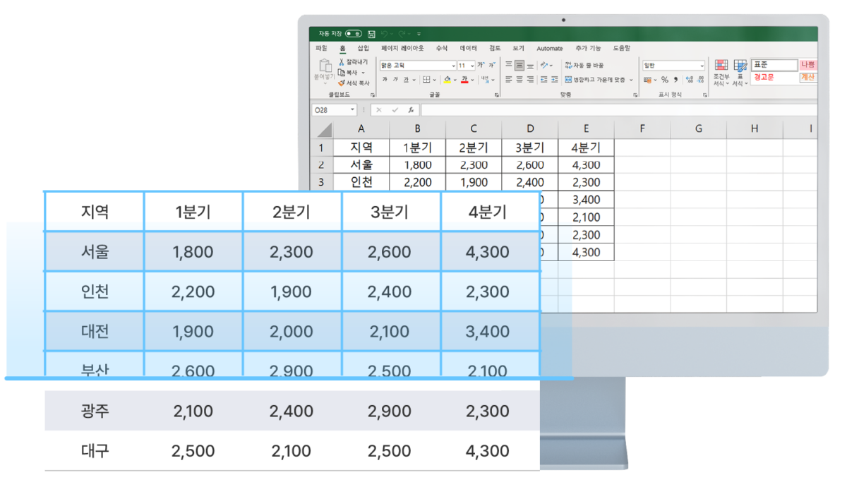Open the 추가 기능 ribbon tab
Viewport: 847px width, 487px height.
click(x=588, y=48)
